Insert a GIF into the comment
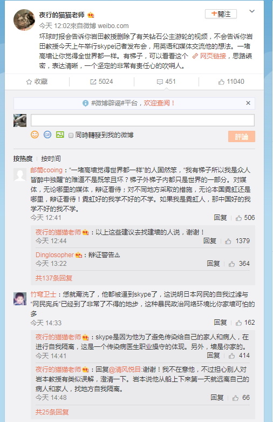 pyautogui.click(x=47, y=135)
